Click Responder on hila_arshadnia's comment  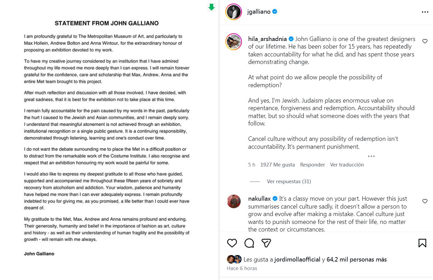point(313,165)
